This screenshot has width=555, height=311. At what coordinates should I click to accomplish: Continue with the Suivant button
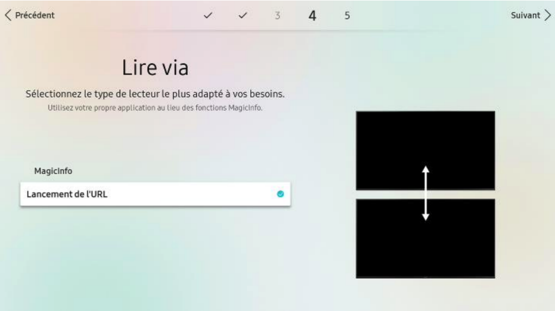(531, 15)
